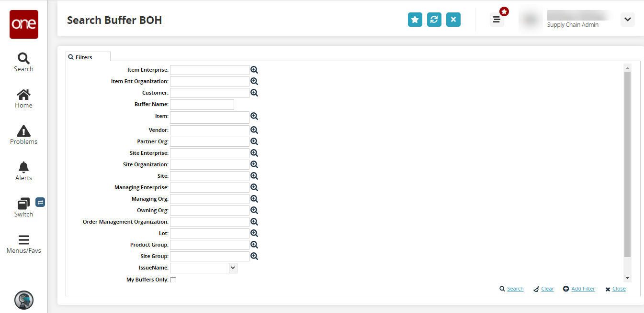This screenshot has height=313, width=644.
Task: Open the Problems sidebar item
Action: point(23,135)
